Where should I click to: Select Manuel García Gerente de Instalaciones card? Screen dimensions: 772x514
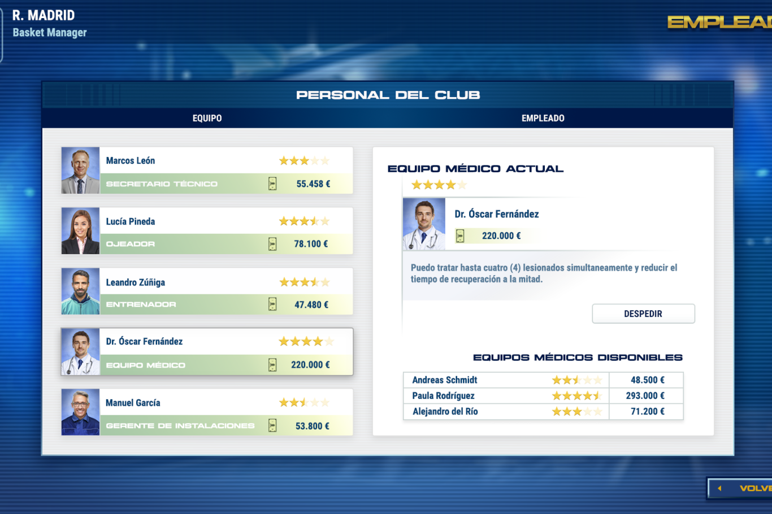[x=207, y=412]
